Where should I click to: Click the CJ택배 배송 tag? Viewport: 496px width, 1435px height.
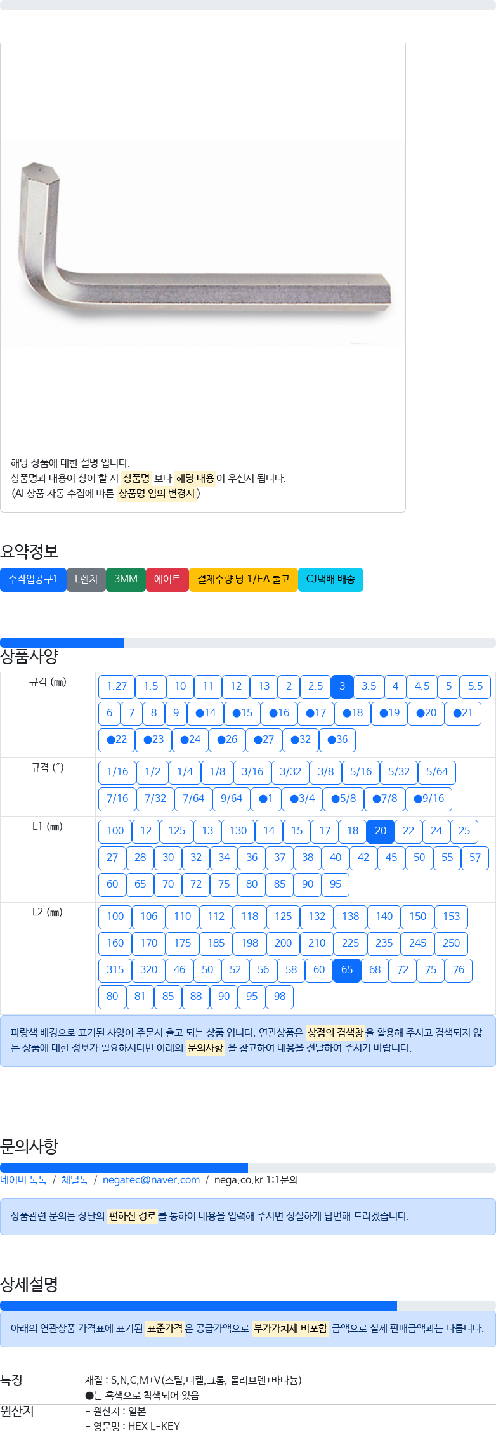(x=330, y=580)
